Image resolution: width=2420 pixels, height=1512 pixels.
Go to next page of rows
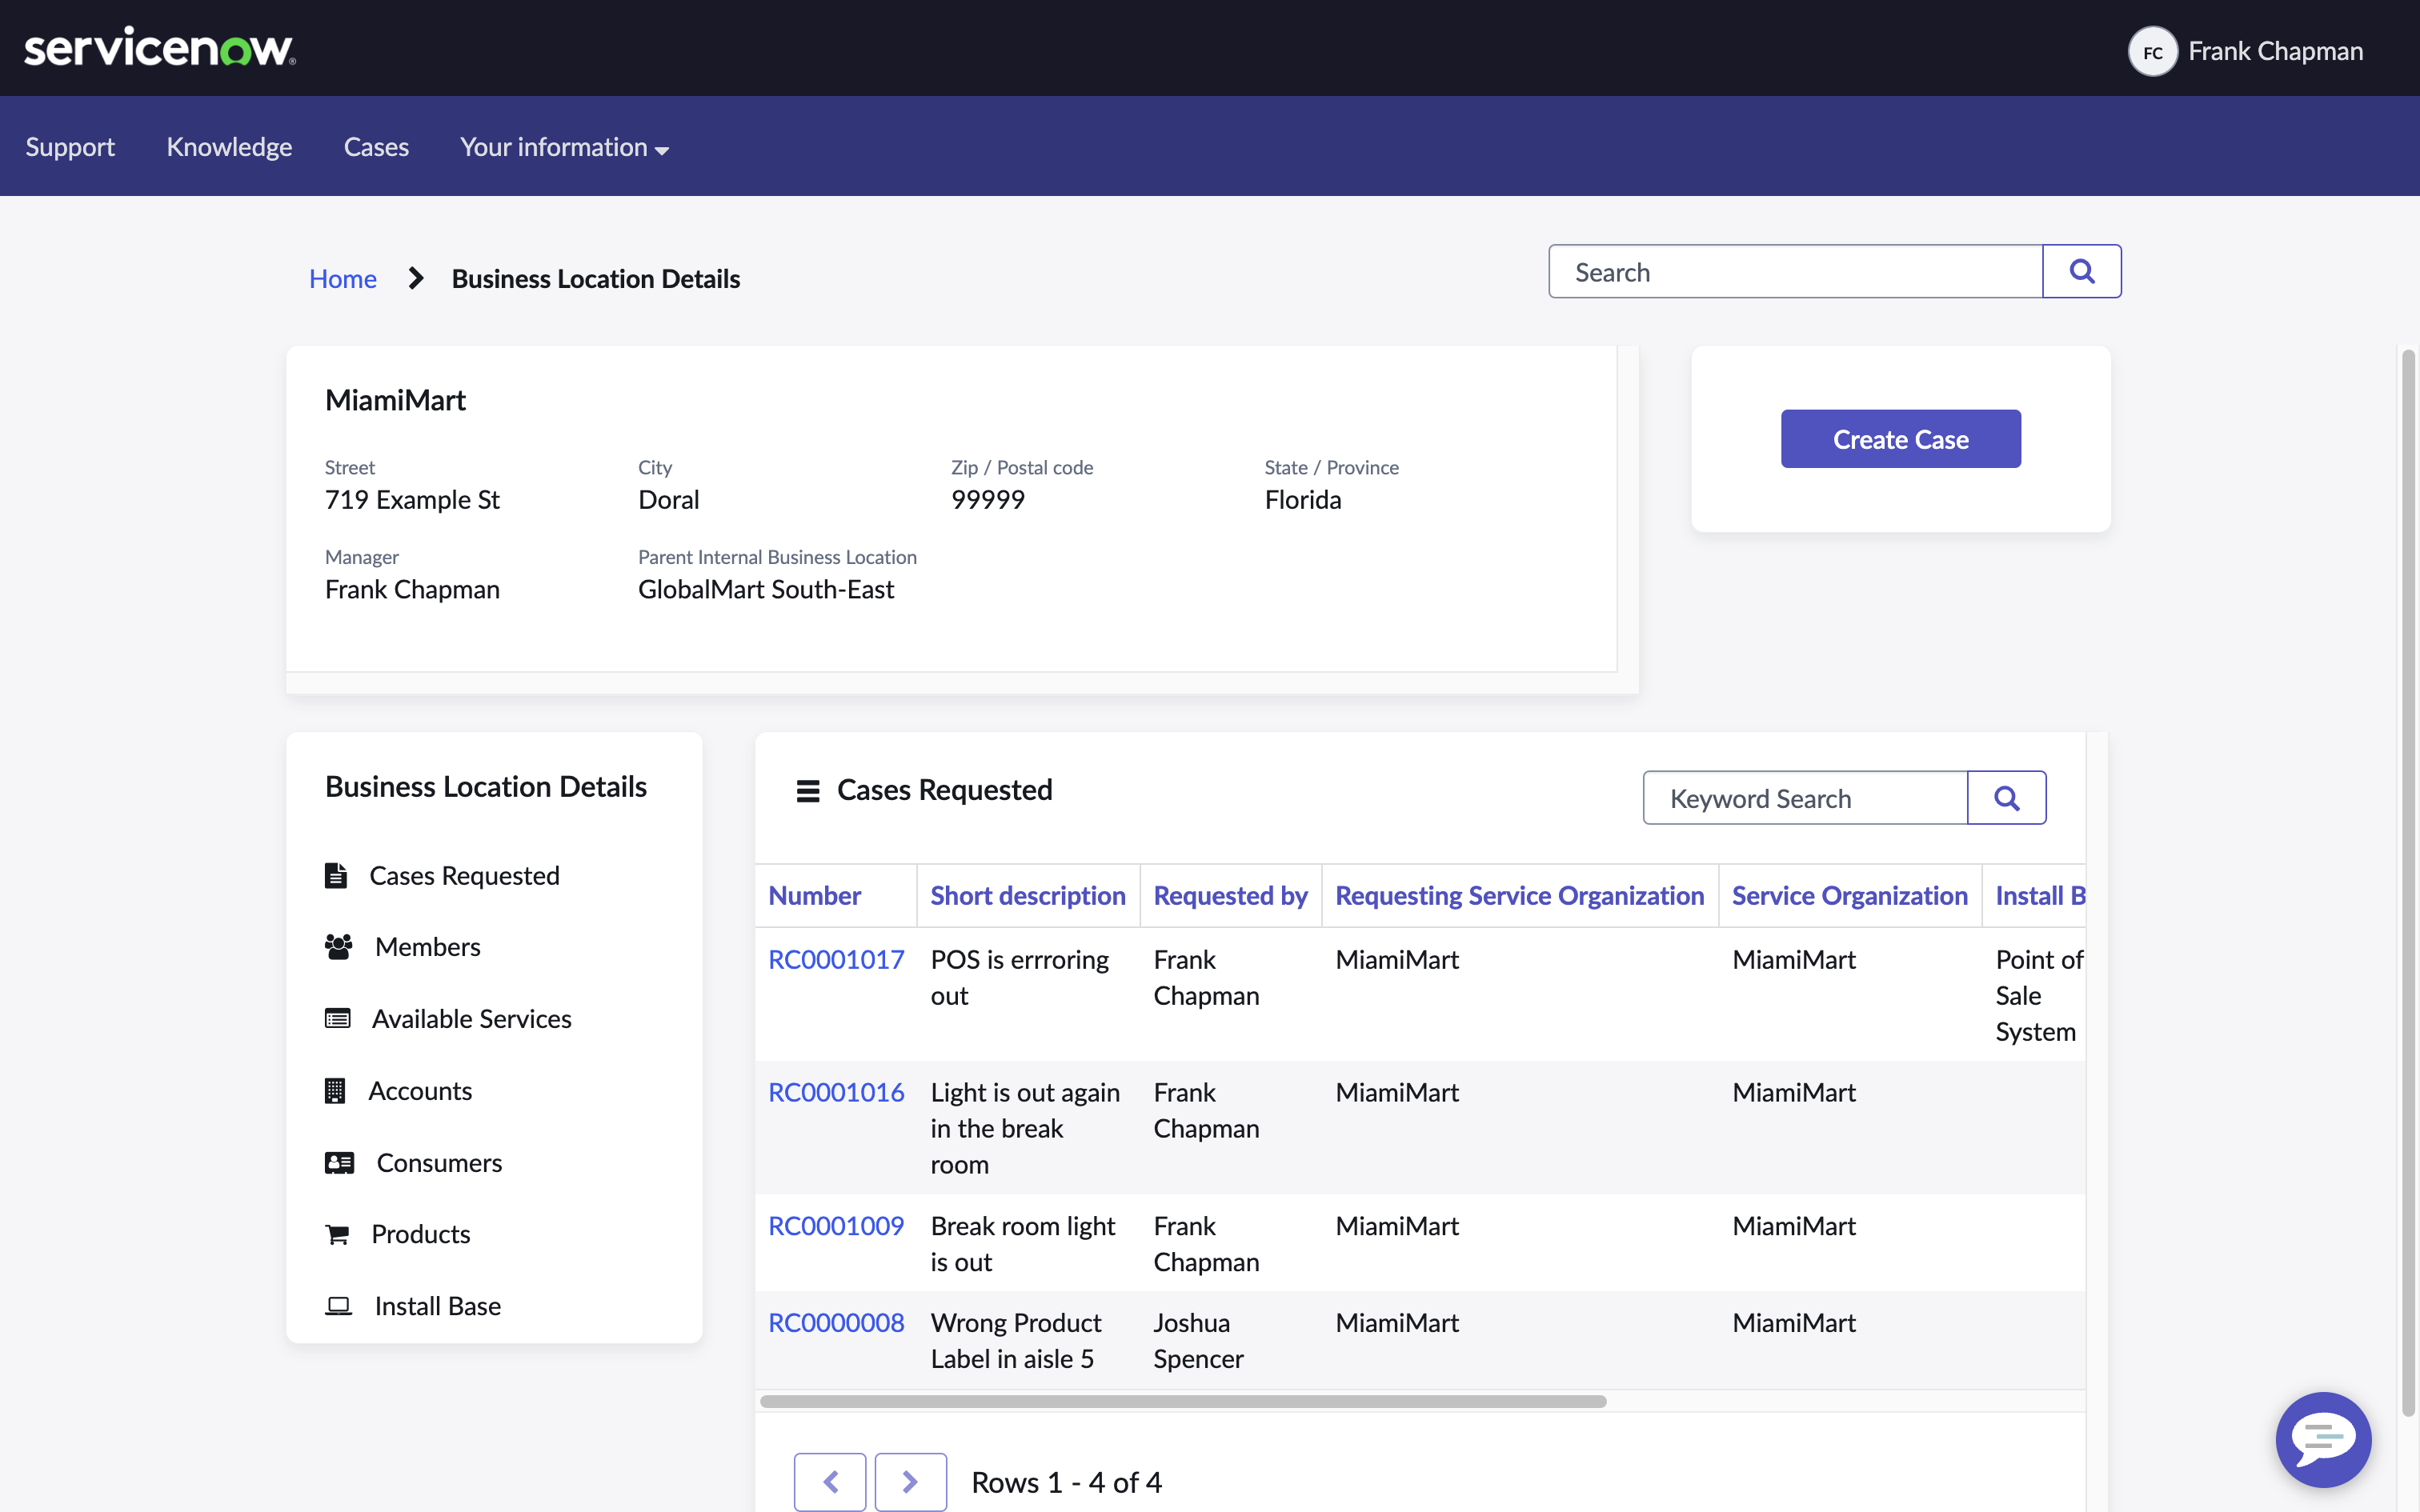click(x=910, y=1481)
